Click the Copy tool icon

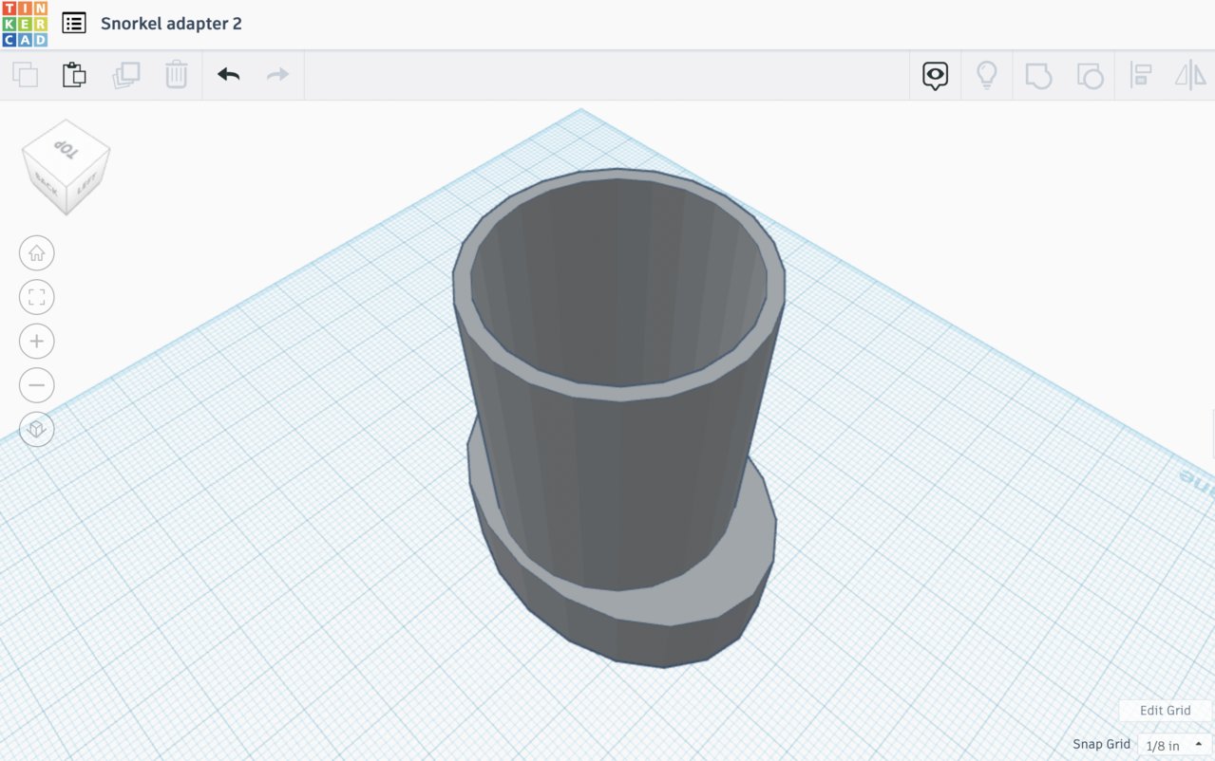25,75
